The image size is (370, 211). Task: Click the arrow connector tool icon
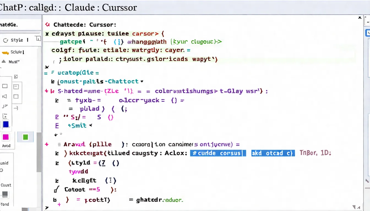click(16, 108)
